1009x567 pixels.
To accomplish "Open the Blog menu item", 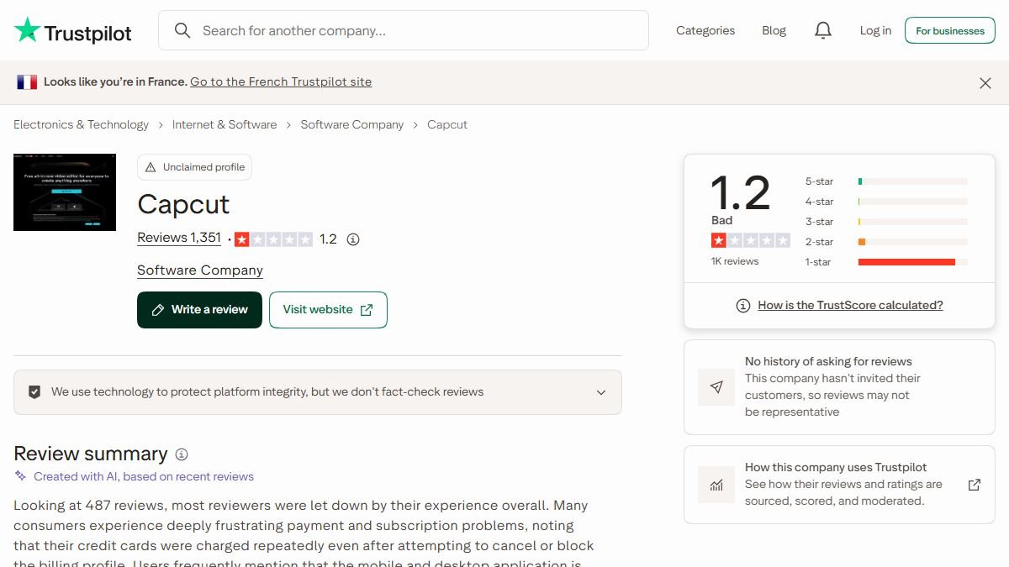I will [774, 31].
